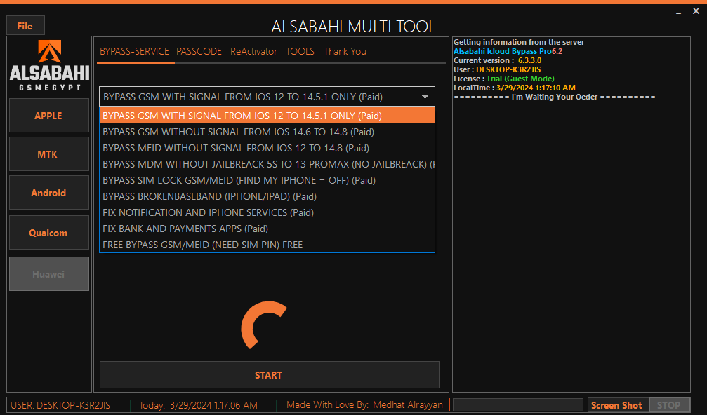Screen dimensions: 707x415
Task: Click the STOP button in the status bar
Action: tap(668, 404)
